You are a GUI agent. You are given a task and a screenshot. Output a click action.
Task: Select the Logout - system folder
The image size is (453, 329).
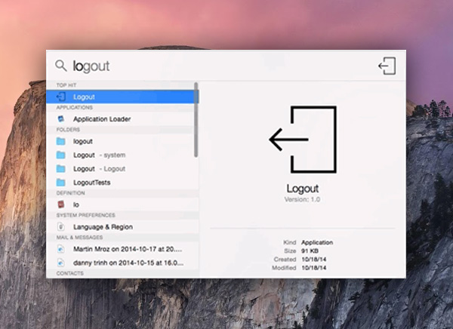coord(122,155)
